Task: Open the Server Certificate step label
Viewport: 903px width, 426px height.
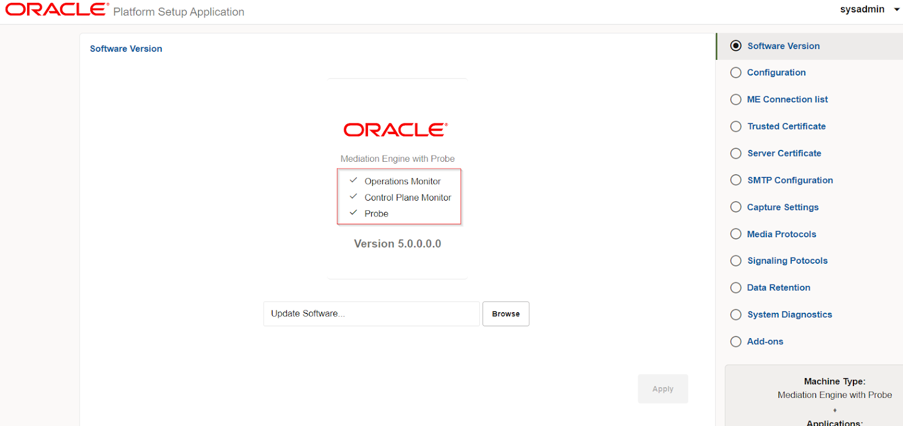Action: pos(784,153)
